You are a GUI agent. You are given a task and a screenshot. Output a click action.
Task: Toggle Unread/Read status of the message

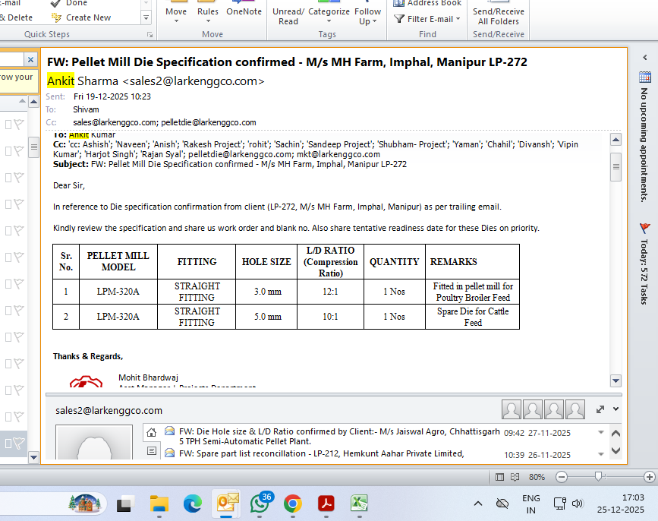[x=288, y=15]
